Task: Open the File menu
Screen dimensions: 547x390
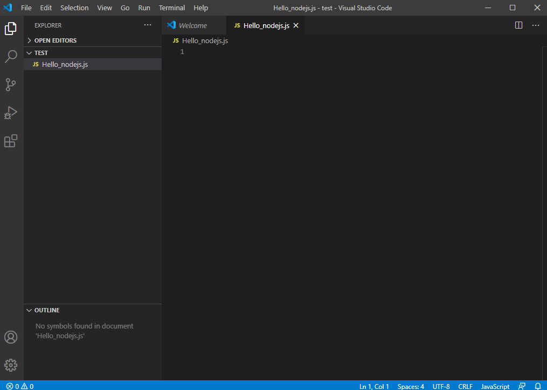Action: point(26,8)
